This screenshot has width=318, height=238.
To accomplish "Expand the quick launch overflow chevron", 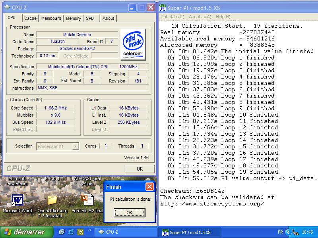I will [90, 230].
